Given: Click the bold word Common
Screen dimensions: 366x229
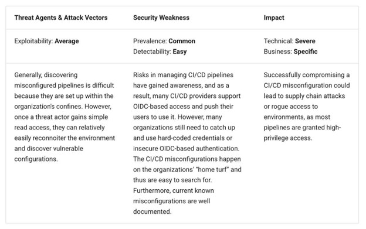Looking at the screenshot, I should tap(182, 41).
